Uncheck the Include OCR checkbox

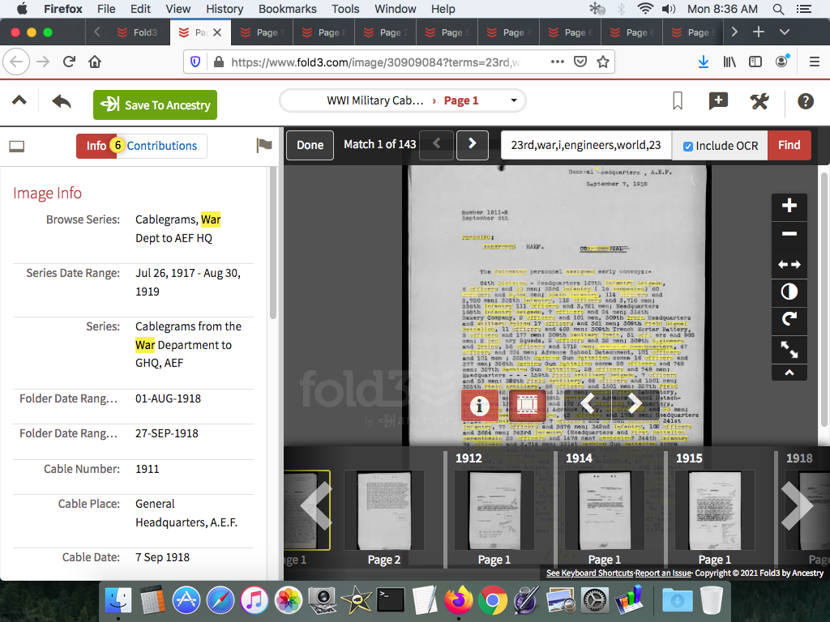(688, 146)
